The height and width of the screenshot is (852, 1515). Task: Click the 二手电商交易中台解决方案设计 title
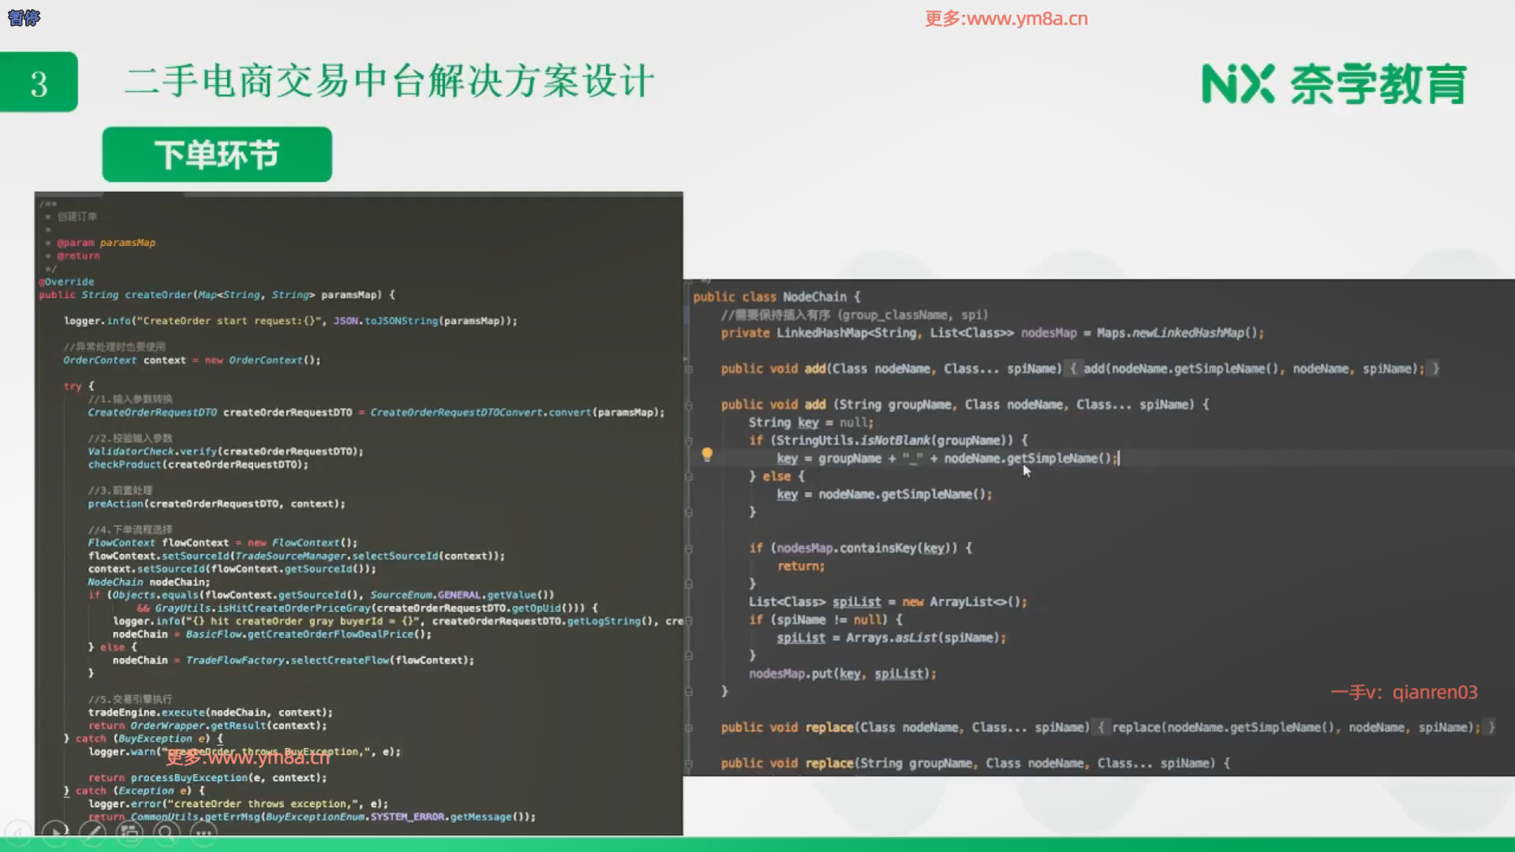[390, 81]
